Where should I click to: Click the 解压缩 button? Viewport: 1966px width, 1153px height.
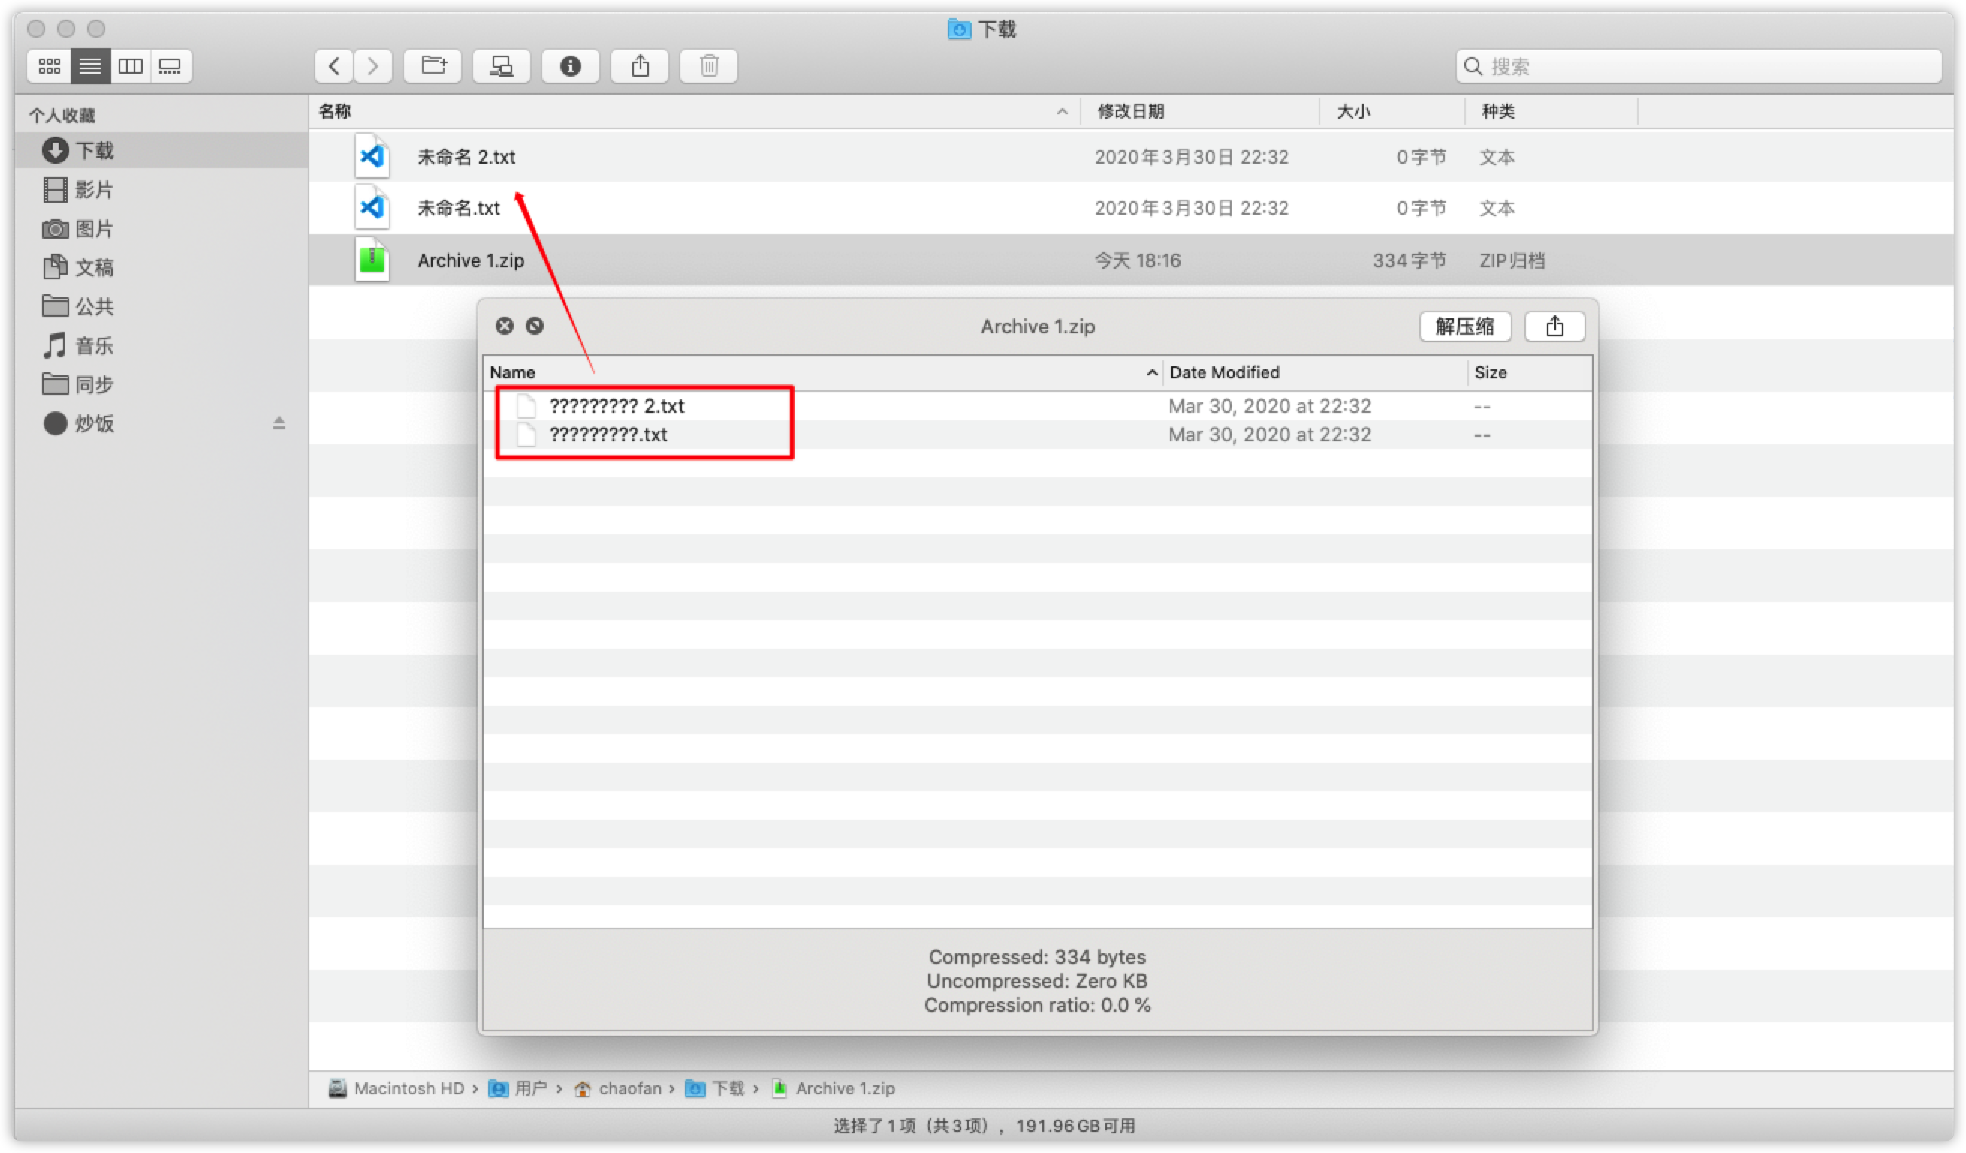click(1465, 327)
